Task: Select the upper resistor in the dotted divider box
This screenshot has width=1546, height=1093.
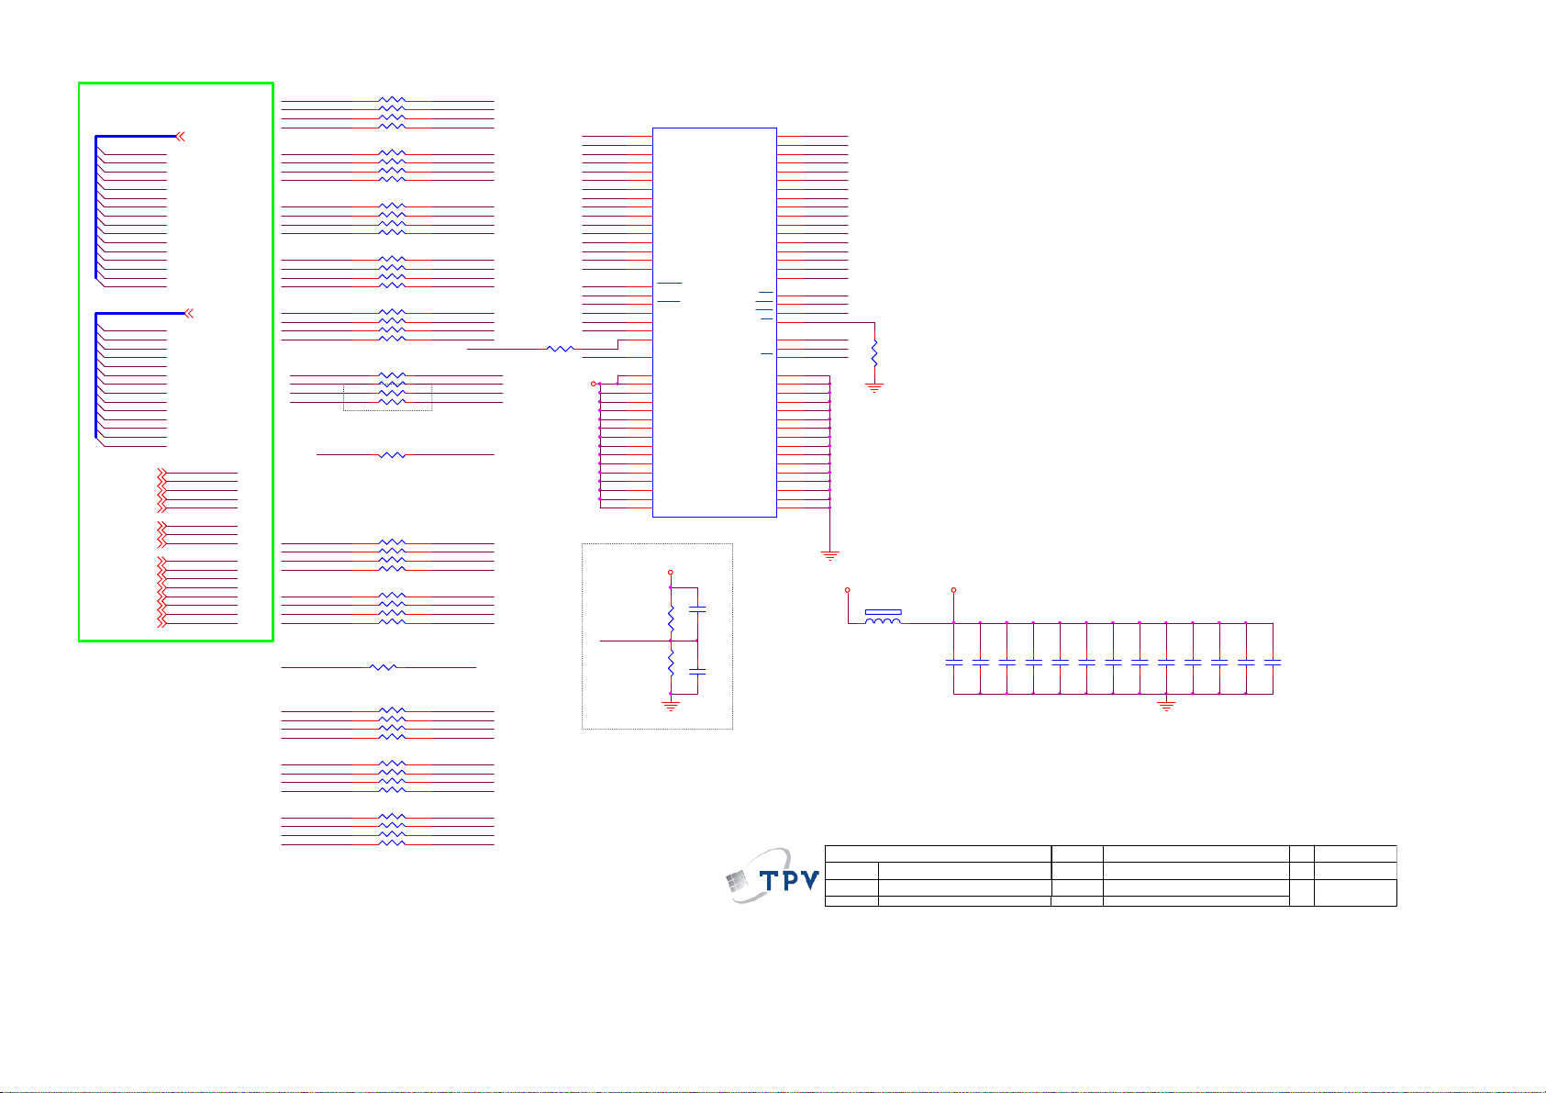Action: [671, 619]
